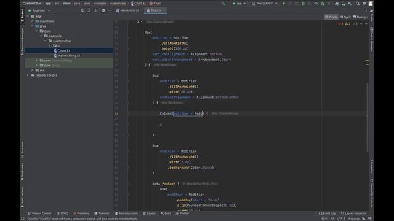Open the Project tool window sidebar tab

[x=22, y=15]
